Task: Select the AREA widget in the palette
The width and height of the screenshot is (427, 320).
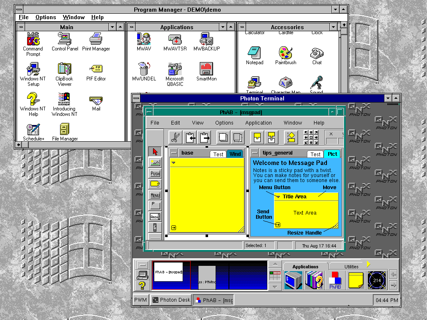Action: tap(155, 217)
